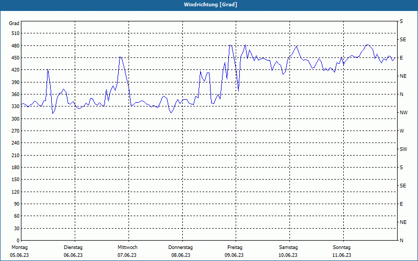Click the chart title Windrichtung [Grad]
This screenshot has height=261, width=418.
point(211,5)
